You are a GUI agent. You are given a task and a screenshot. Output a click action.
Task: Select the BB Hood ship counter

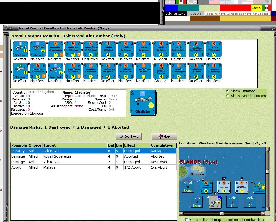click(143, 71)
